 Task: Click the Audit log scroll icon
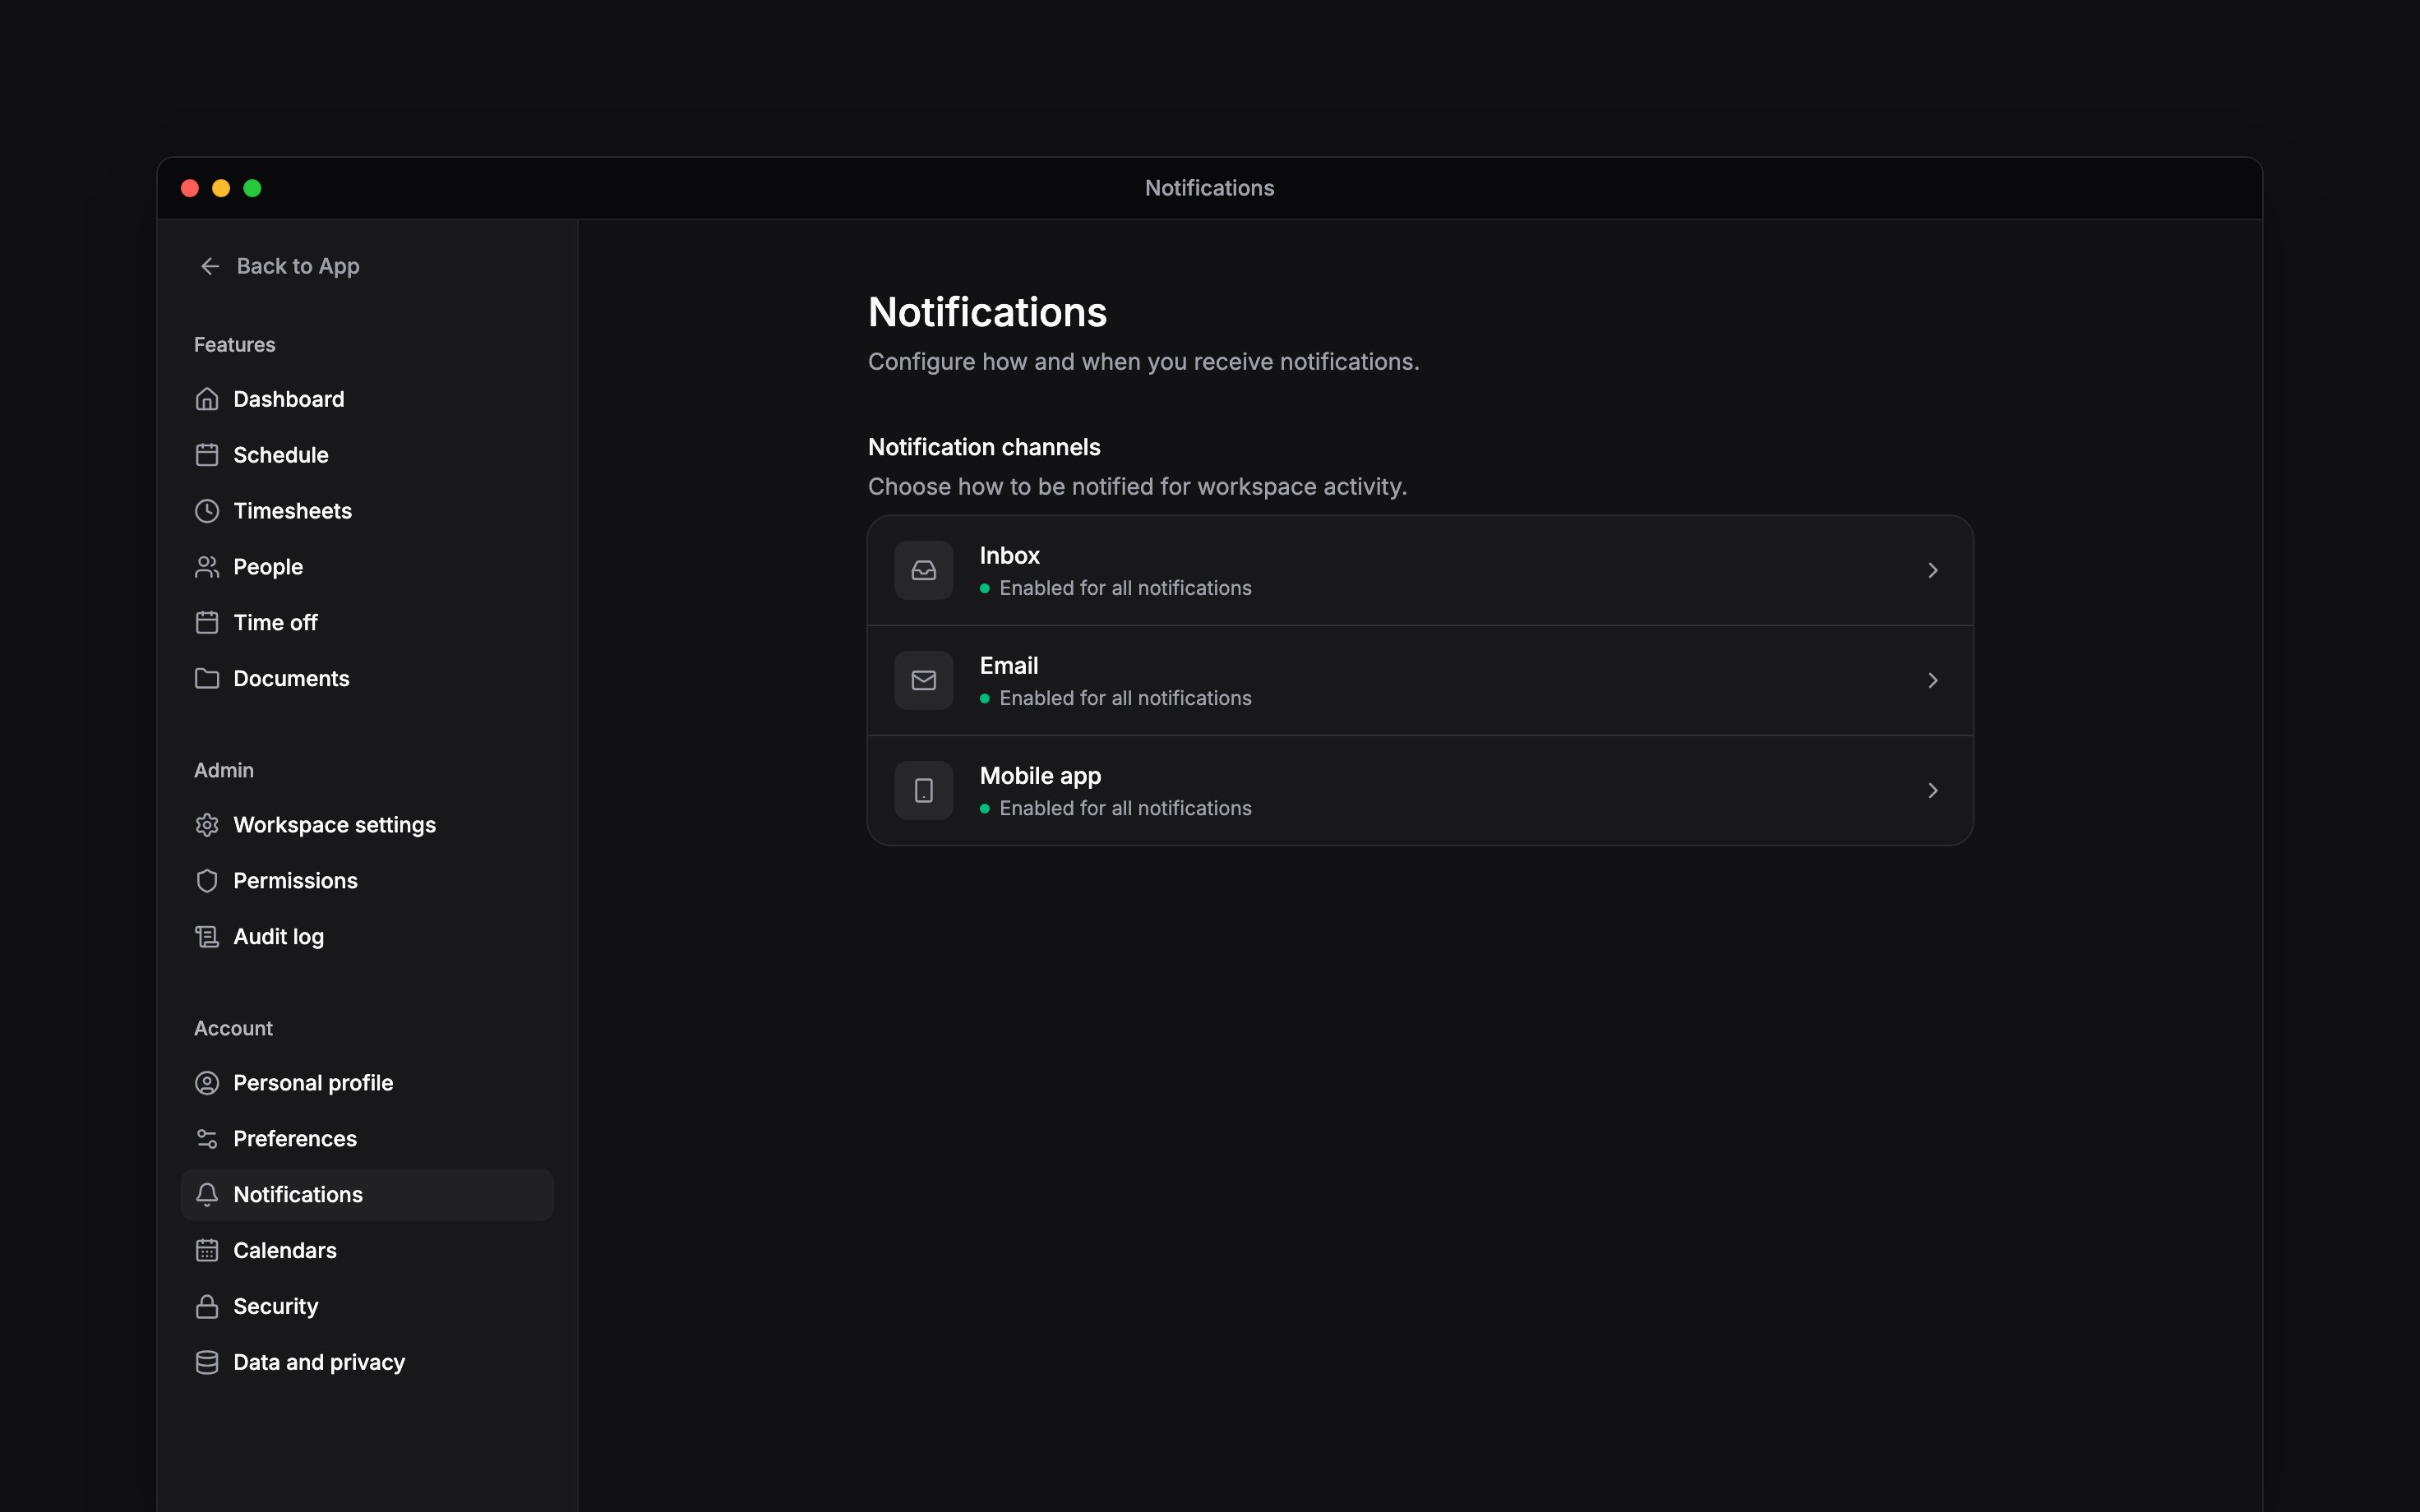click(207, 937)
